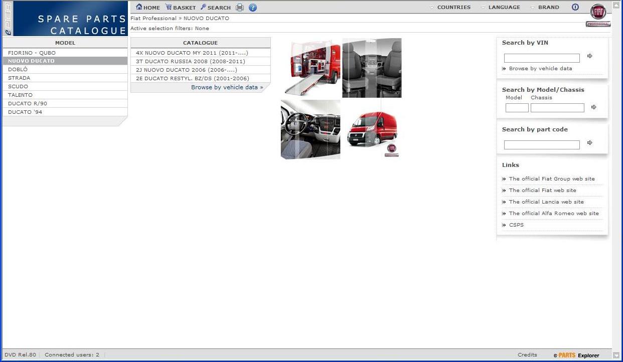Click the Fiat Professional logo
Viewport: 623px width, 362px height.
(x=598, y=16)
